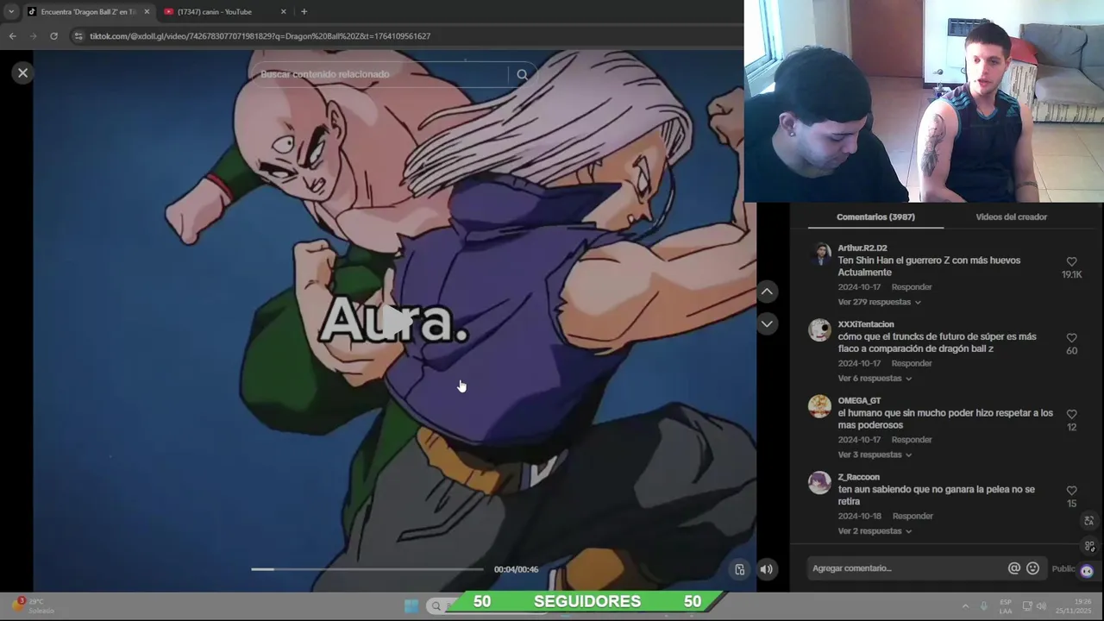Like Arthur.R2.D2's comment
The width and height of the screenshot is (1104, 621).
pos(1071,261)
